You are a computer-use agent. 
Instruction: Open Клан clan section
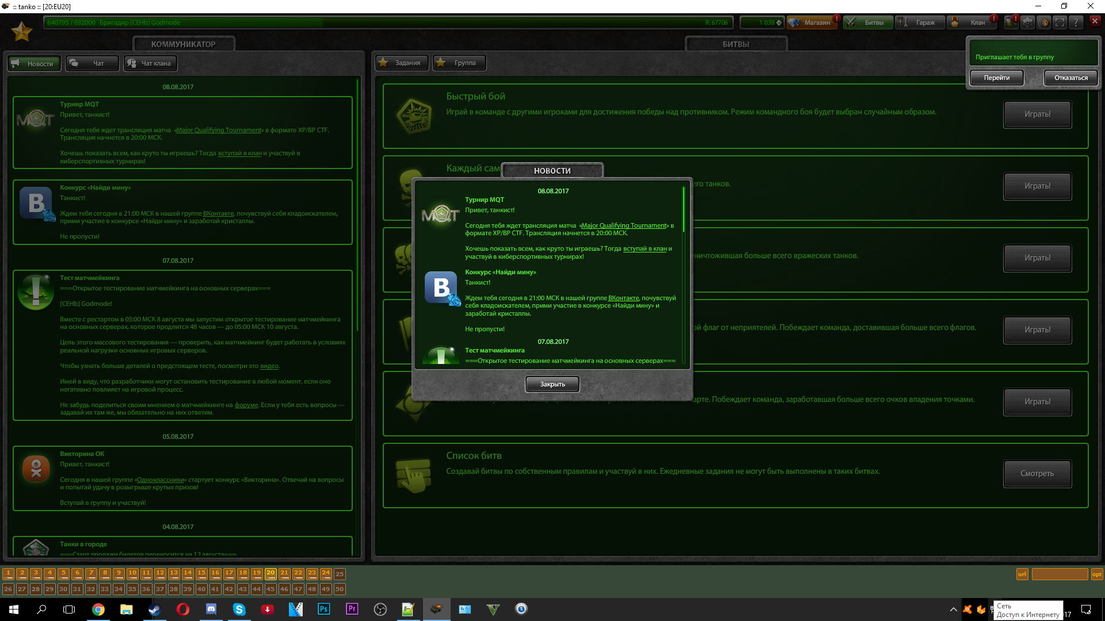[x=972, y=22]
